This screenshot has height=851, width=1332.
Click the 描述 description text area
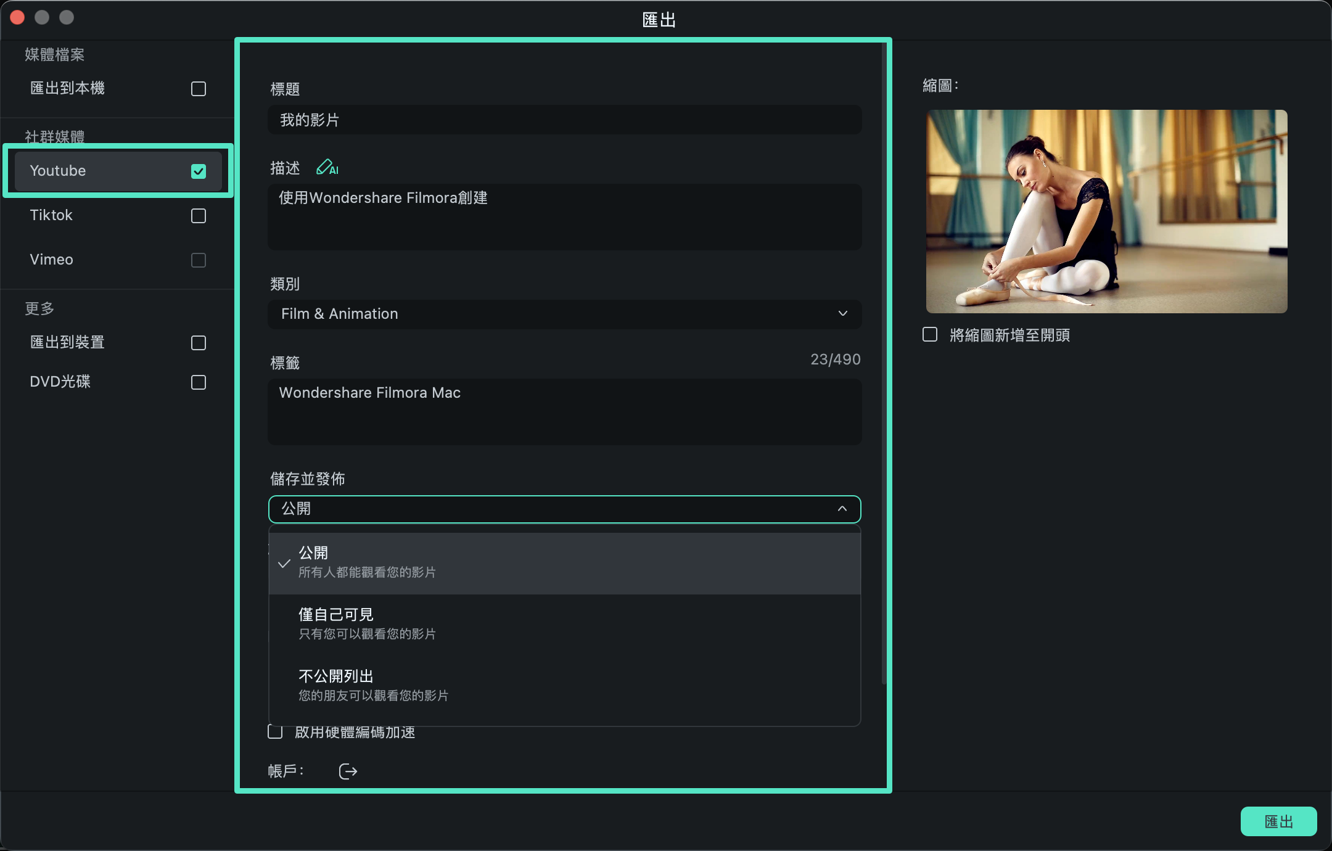click(x=565, y=216)
